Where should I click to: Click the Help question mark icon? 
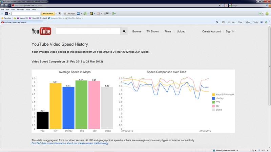click(262, 22)
